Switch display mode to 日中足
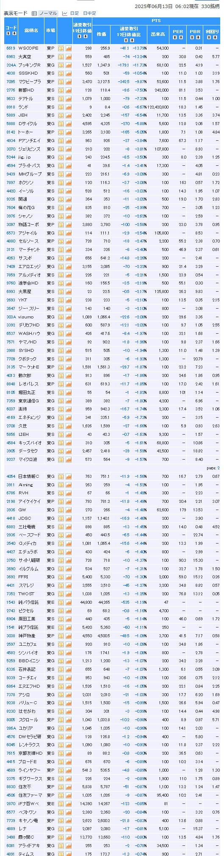Image resolution: width=224 pixels, height=856 pixels. coord(89,14)
